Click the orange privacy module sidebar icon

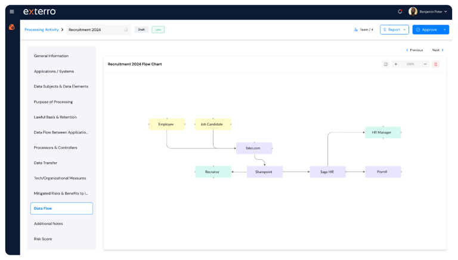[x=12, y=27]
